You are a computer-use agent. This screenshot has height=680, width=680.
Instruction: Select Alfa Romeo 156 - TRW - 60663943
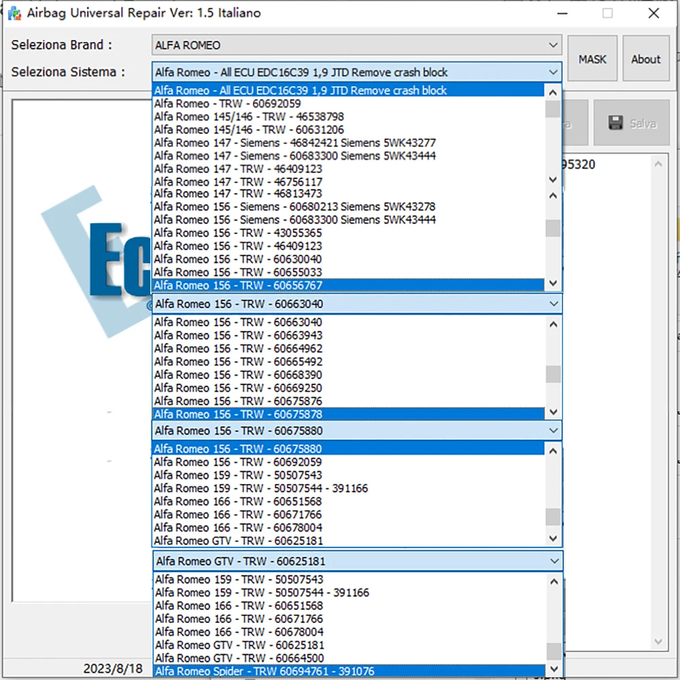348,335
